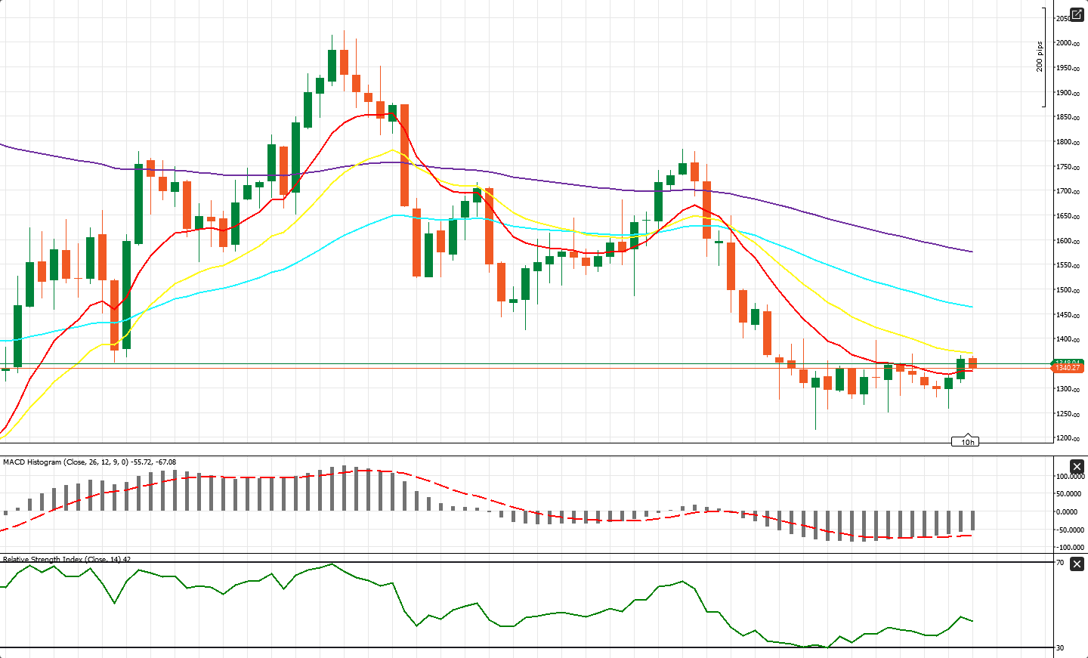Viewport: 1088px width, 658px height.
Task: Click the MACD axis -100.0000 label
Action: [1070, 548]
